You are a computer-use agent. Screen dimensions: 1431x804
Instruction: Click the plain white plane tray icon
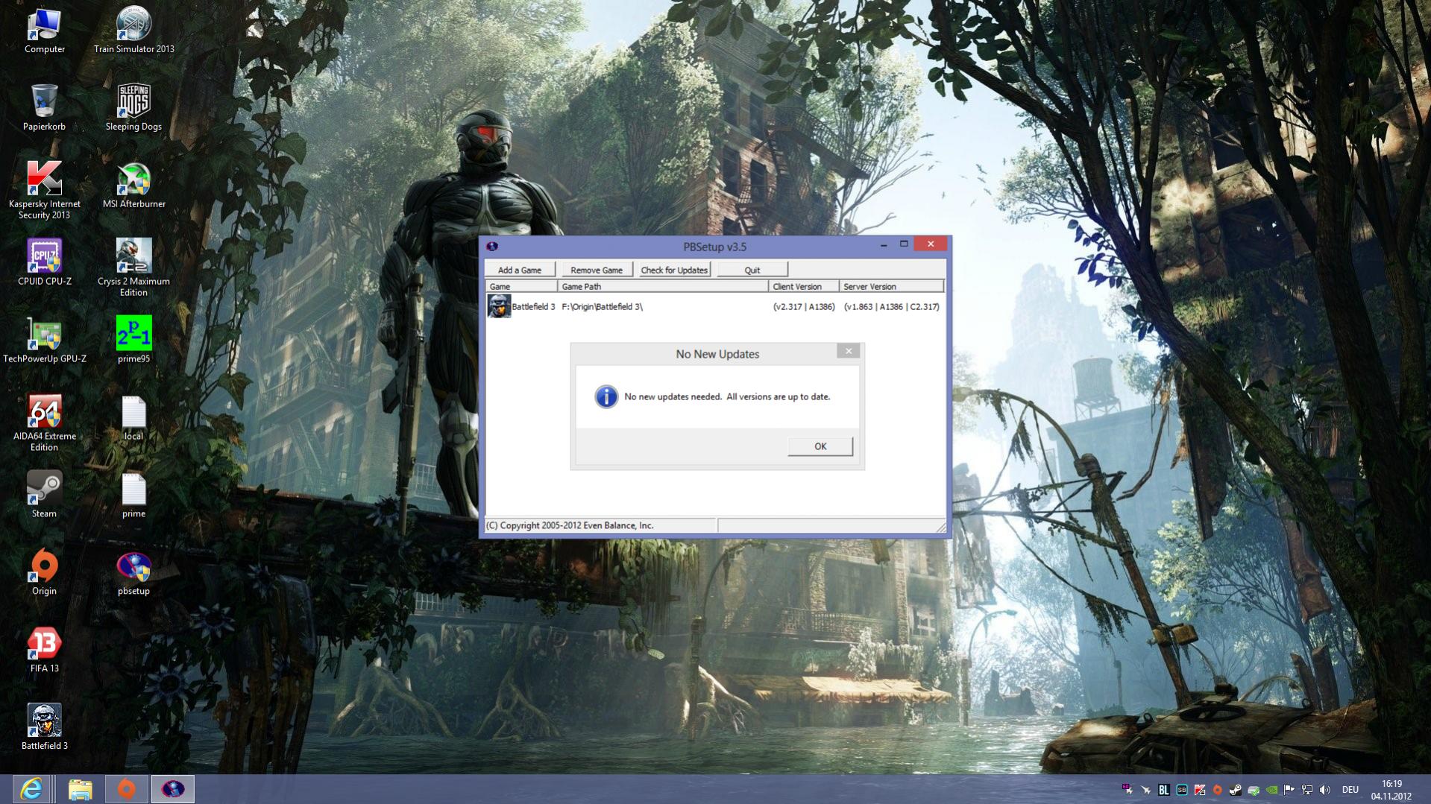[1146, 790]
